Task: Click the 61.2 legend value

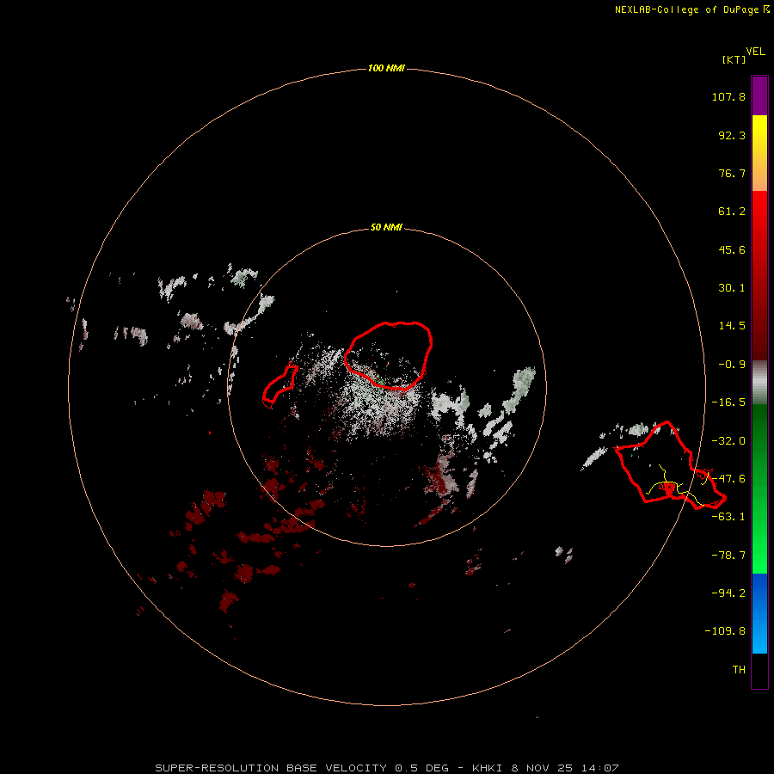Action: pyautogui.click(x=732, y=212)
